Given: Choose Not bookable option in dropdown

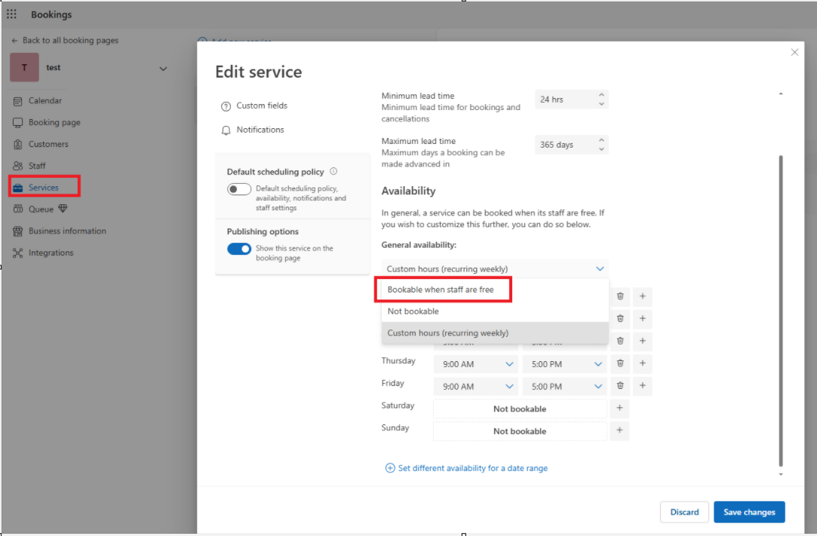Looking at the screenshot, I should [495, 311].
